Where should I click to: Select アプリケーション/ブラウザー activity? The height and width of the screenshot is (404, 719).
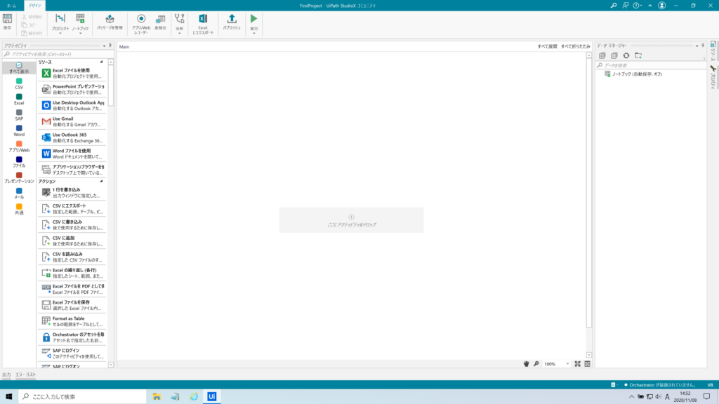click(x=72, y=170)
